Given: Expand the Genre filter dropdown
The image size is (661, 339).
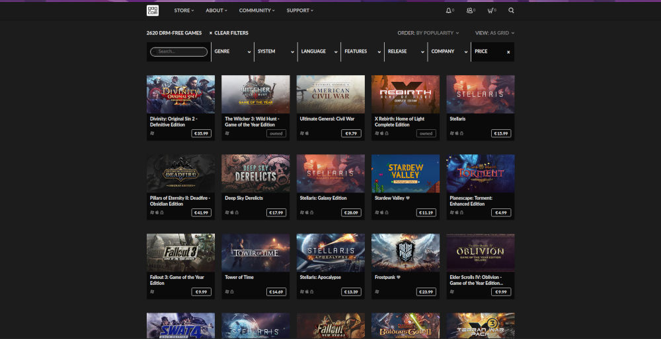Looking at the screenshot, I should click(232, 51).
